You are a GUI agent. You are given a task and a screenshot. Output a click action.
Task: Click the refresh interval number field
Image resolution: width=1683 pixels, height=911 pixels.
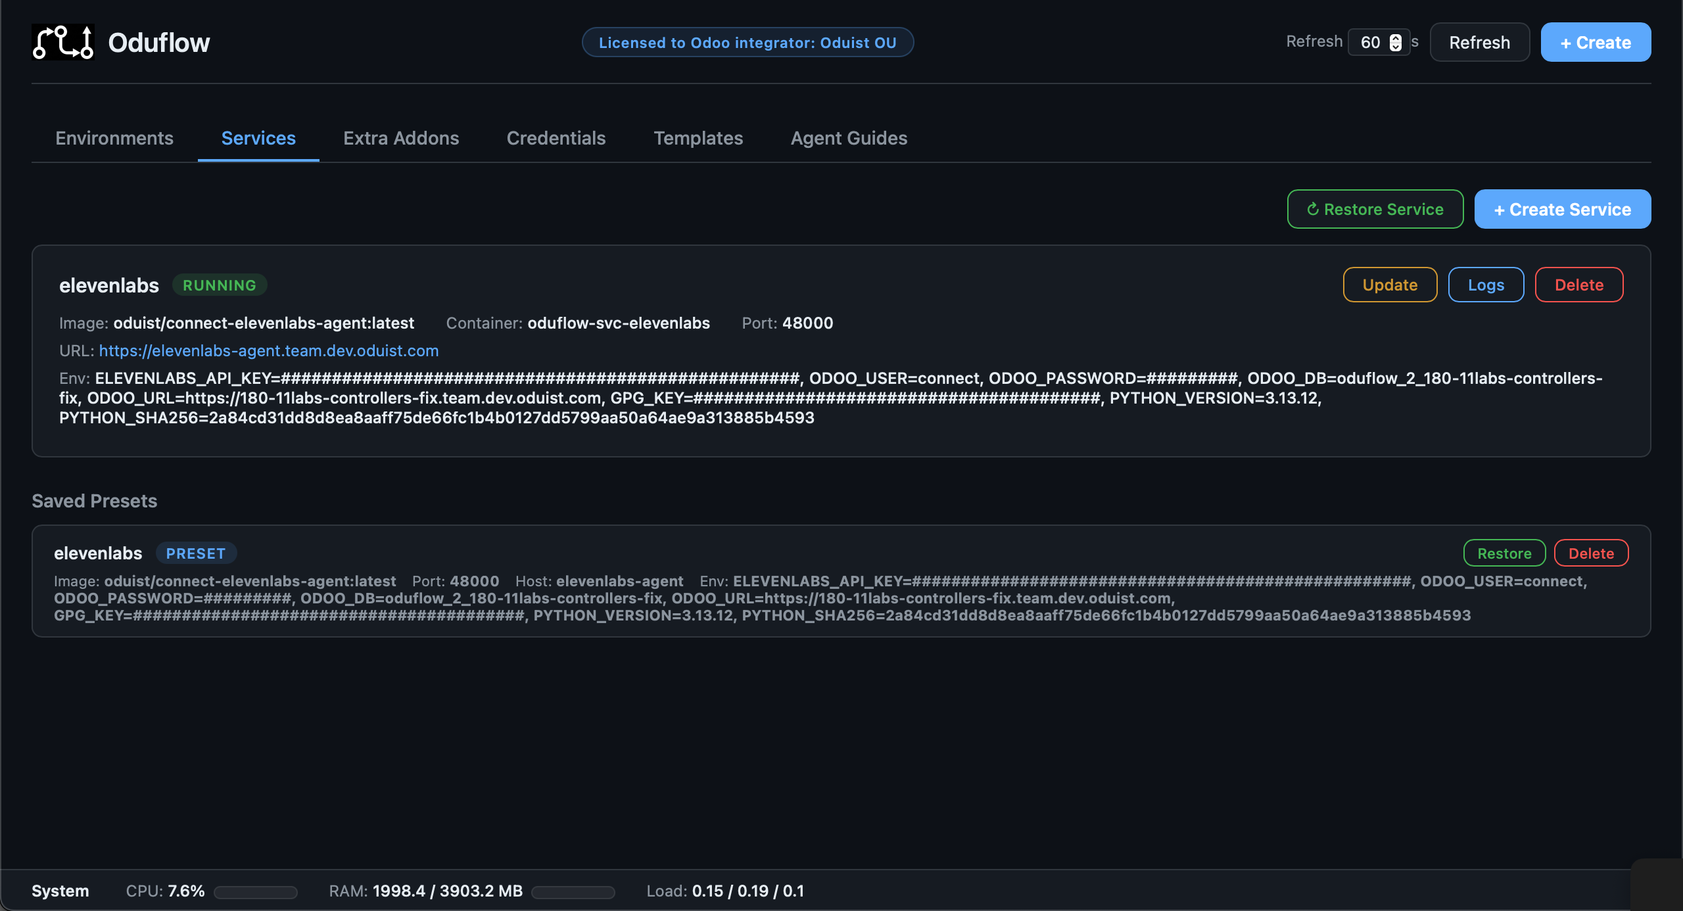click(1371, 43)
